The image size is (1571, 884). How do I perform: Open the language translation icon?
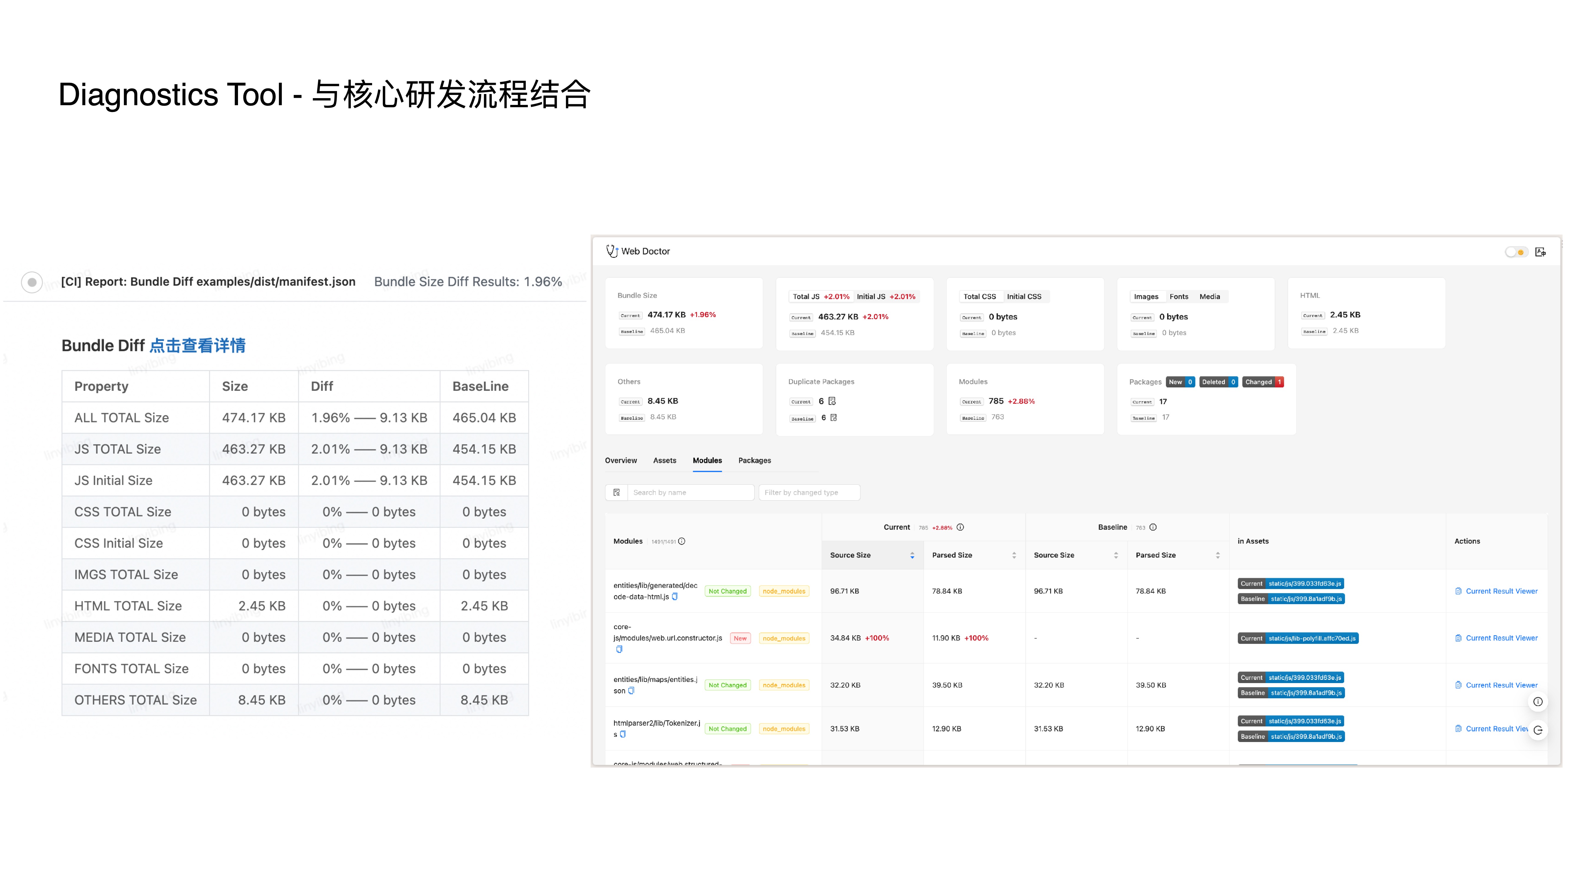(x=1540, y=252)
